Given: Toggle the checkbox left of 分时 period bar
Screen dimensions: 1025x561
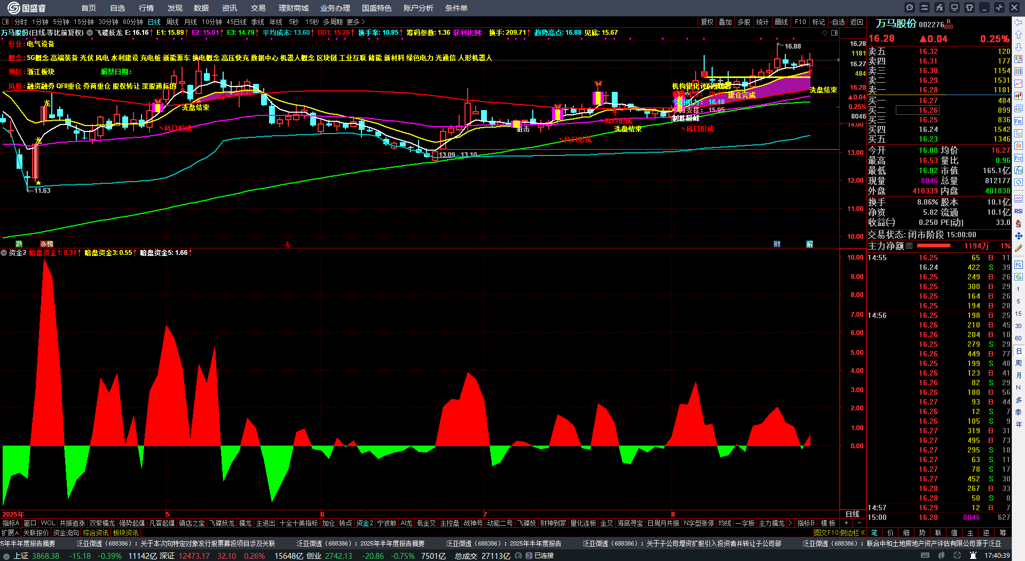Looking at the screenshot, I should (5, 22).
